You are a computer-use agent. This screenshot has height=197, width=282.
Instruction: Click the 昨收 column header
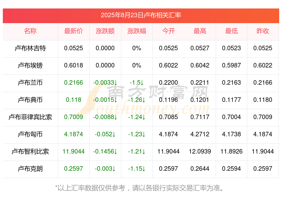pyautogui.click(x=263, y=31)
